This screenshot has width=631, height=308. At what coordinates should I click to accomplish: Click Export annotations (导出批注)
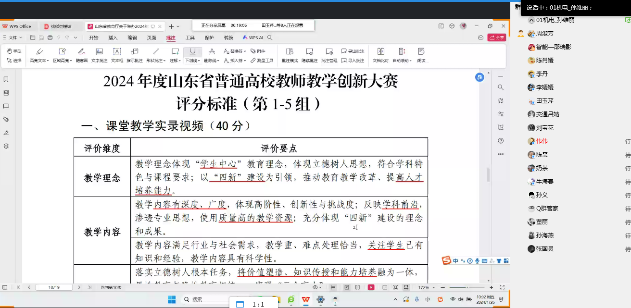pyautogui.click(x=353, y=51)
